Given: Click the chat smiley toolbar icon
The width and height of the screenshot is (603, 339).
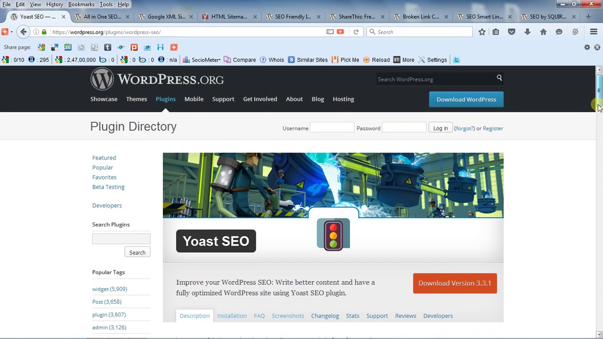Looking at the screenshot, I should pyautogui.click(x=559, y=32).
